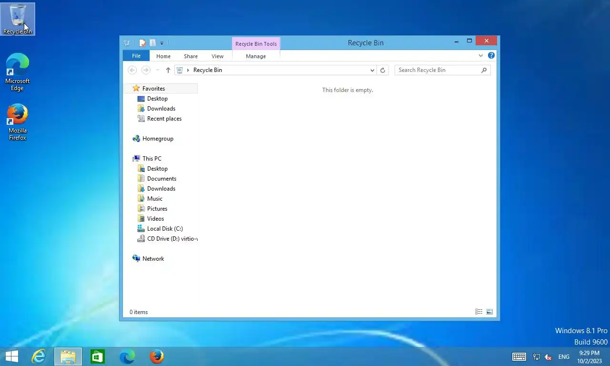Refresh the Recycle Bin view
This screenshot has height=366, width=610.
pos(382,70)
